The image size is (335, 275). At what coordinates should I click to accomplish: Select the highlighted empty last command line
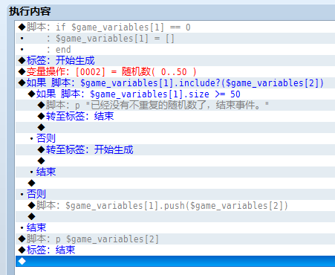click(x=175, y=262)
